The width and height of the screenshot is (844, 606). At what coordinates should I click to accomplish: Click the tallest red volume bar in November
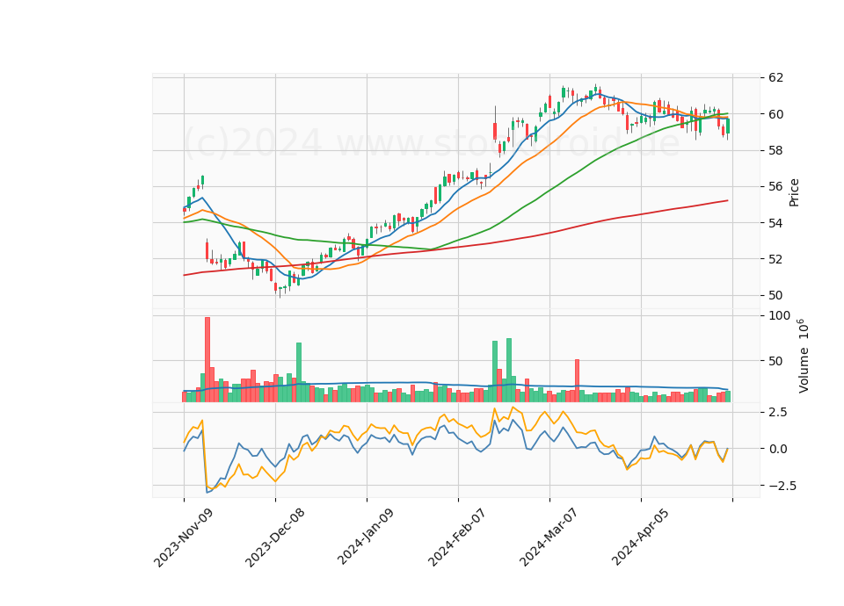(x=207, y=359)
